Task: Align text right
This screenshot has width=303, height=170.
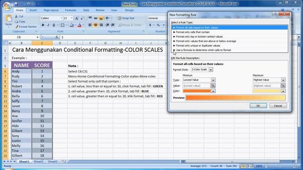Action: coord(101,25)
